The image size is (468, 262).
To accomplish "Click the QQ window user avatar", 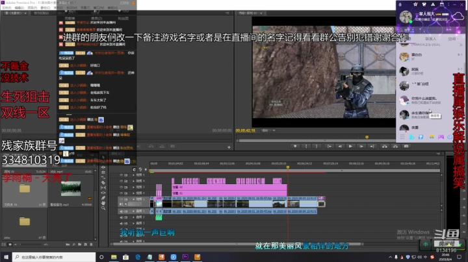I will click(406, 17).
